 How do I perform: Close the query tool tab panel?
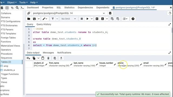[x=171, y=8]
